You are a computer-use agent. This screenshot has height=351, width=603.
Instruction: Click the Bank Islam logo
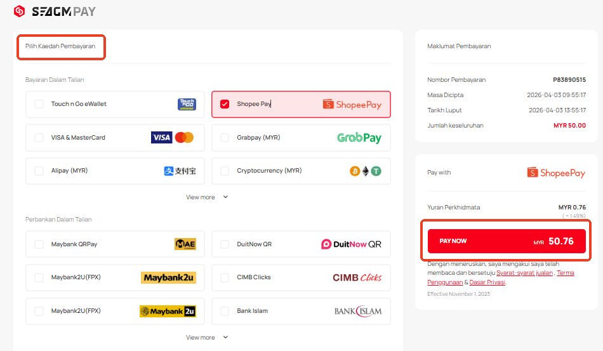click(x=358, y=311)
